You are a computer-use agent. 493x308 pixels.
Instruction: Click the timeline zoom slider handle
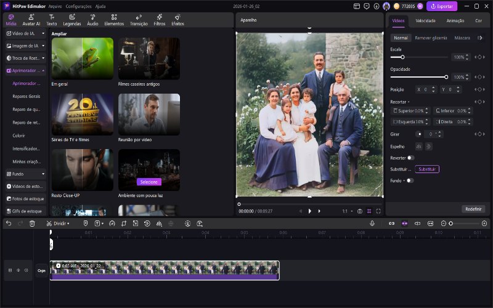[x=450, y=224]
